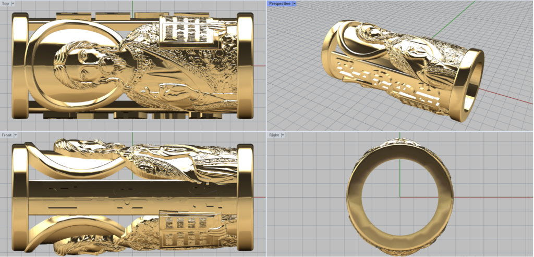Open the Right viewport dropdown arrow

point(282,135)
